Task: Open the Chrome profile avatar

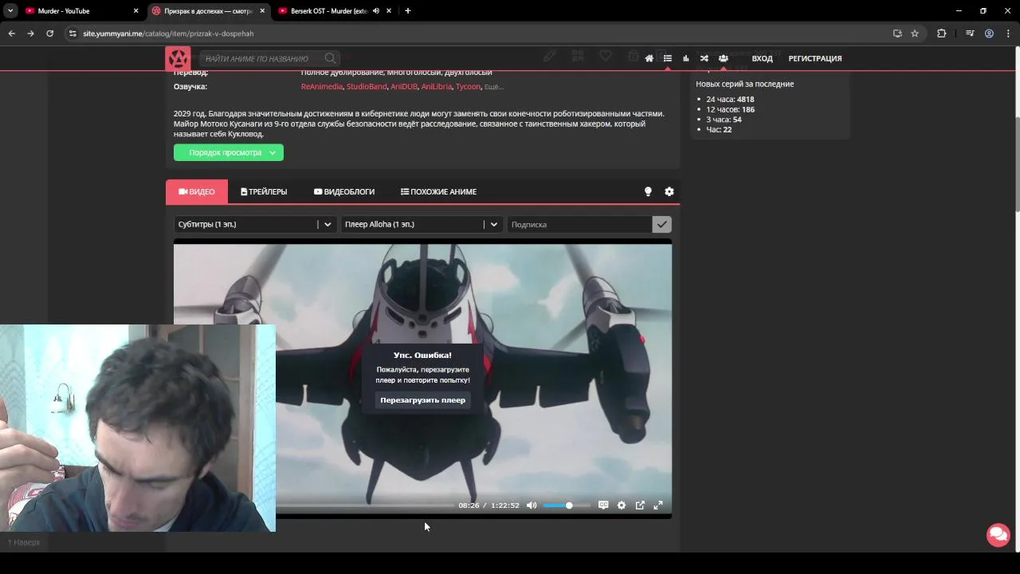Action: (x=989, y=33)
